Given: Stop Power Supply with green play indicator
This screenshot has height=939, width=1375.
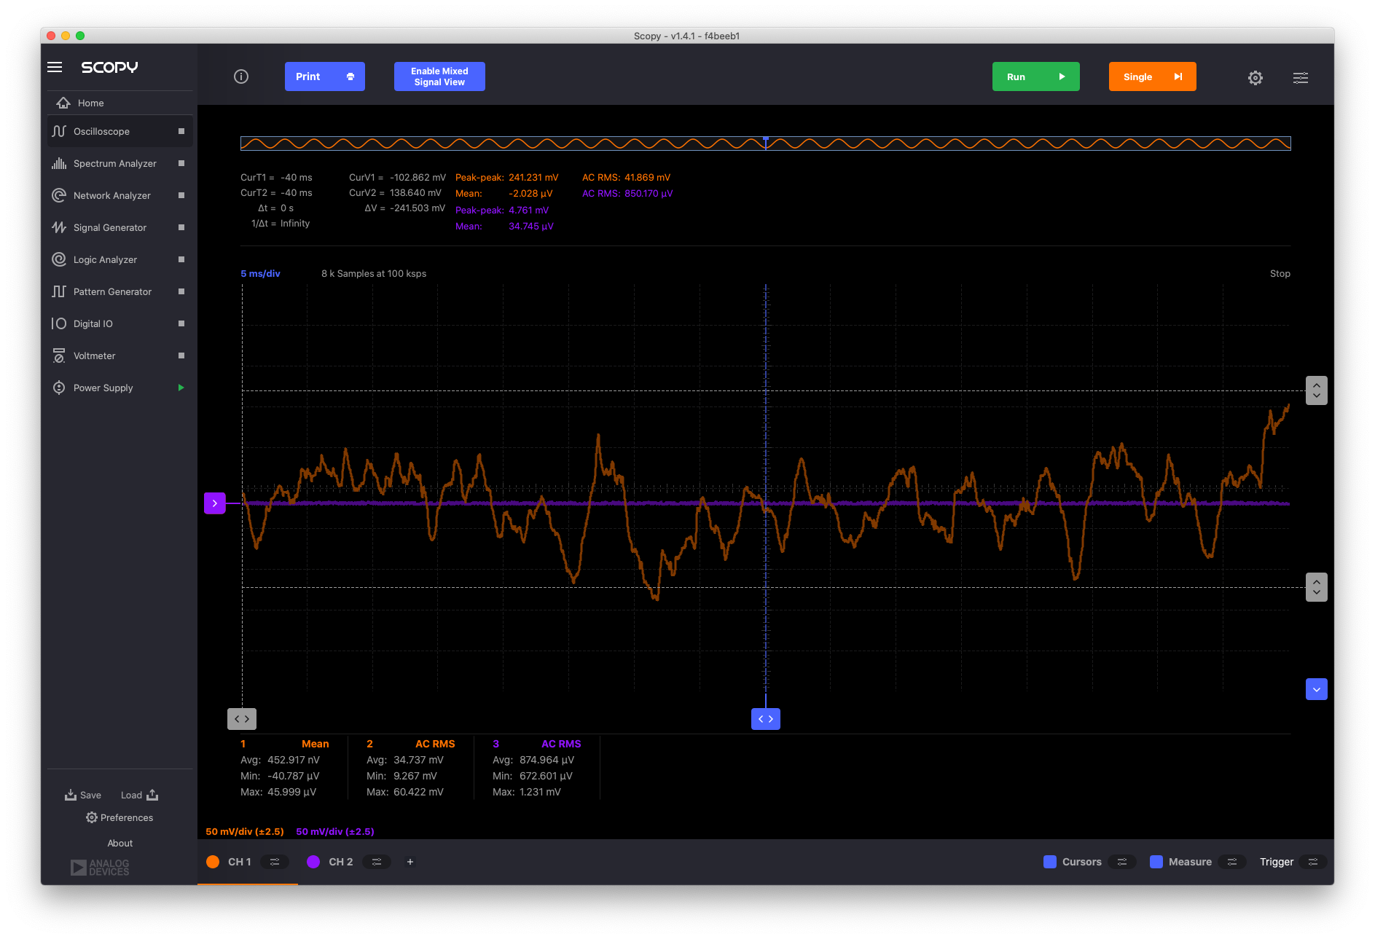Looking at the screenshot, I should (x=181, y=388).
